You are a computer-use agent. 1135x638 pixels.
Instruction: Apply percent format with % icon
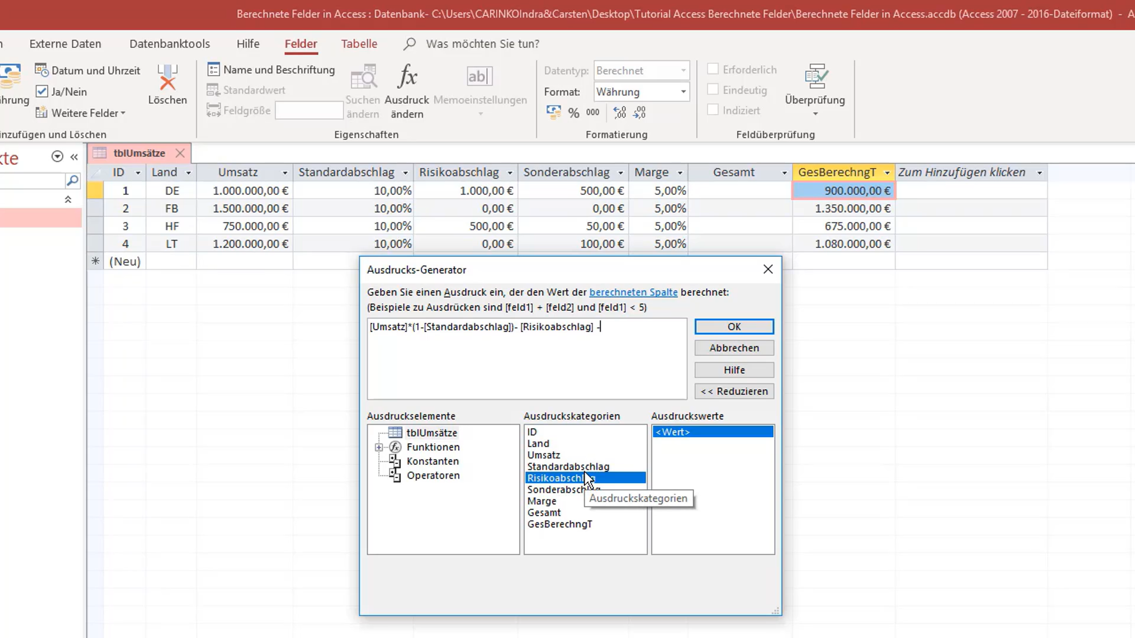[x=573, y=112]
